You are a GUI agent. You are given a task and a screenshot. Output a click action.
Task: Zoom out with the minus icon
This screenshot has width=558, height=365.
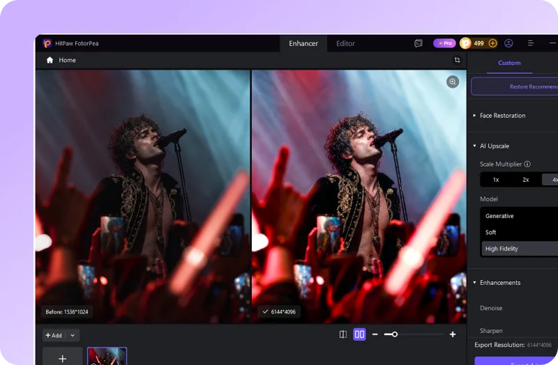click(x=375, y=334)
